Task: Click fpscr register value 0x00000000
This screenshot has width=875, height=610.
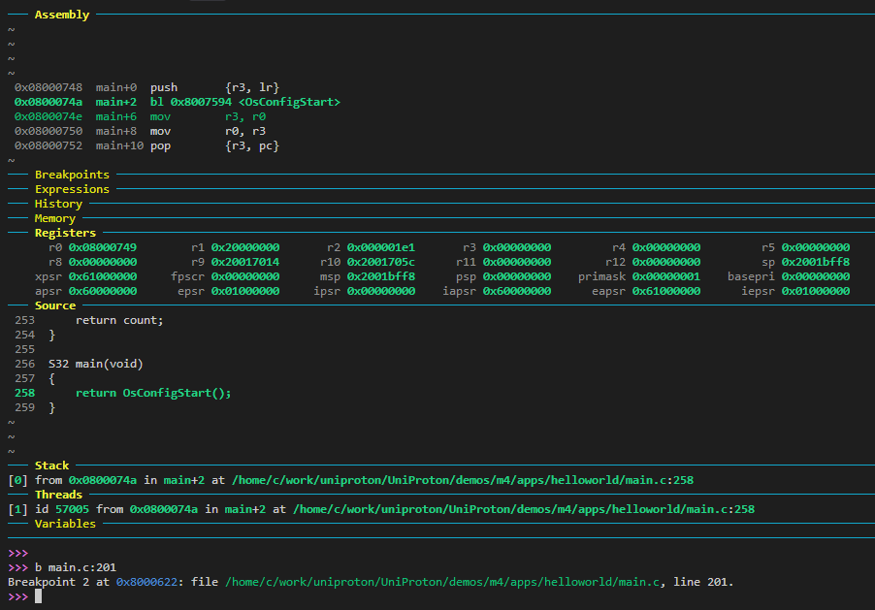Action: pyautogui.click(x=245, y=276)
